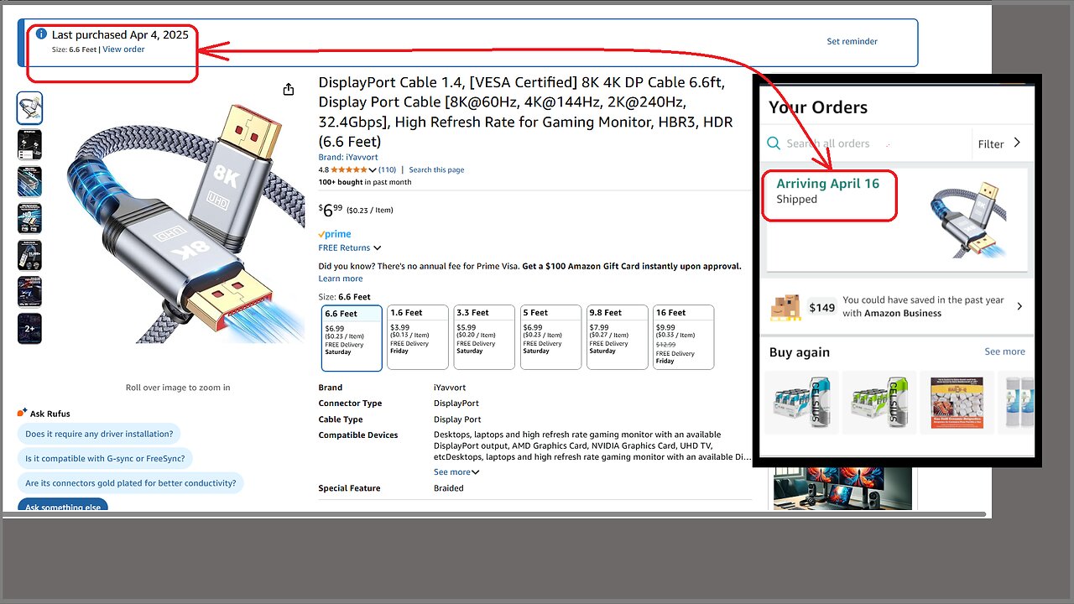The image size is (1074, 604).
Task: Open the green Celsius pack in Buy again
Action: pos(878,401)
